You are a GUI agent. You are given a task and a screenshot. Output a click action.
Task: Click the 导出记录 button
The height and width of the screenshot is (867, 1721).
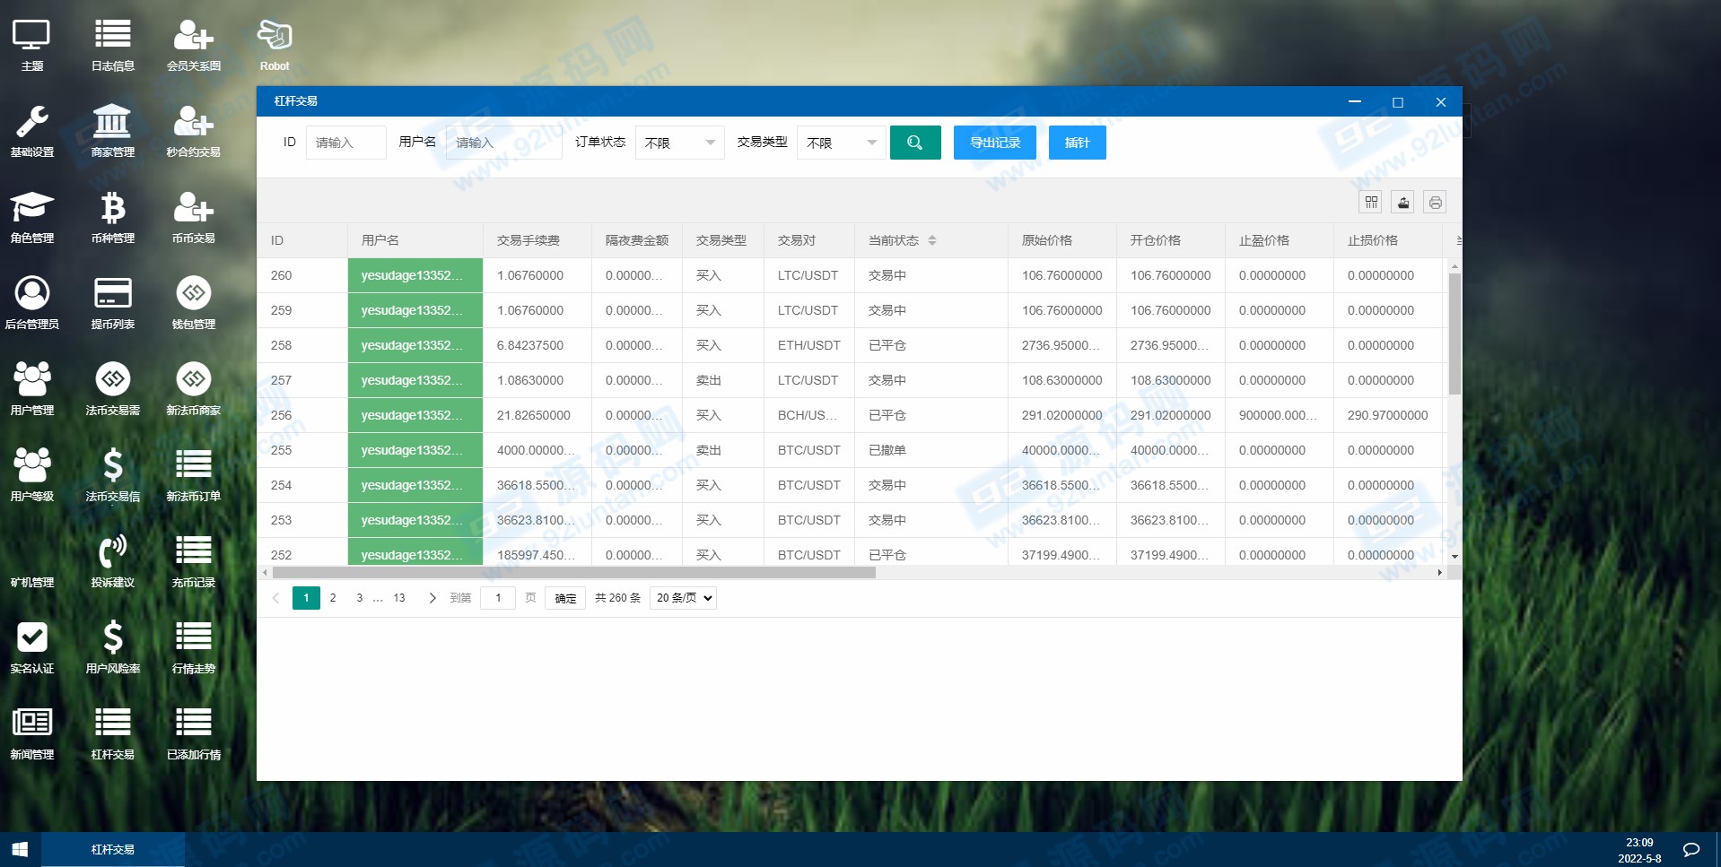click(x=994, y=143)
